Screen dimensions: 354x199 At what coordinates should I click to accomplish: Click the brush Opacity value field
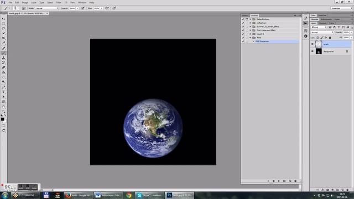[72, 8]
